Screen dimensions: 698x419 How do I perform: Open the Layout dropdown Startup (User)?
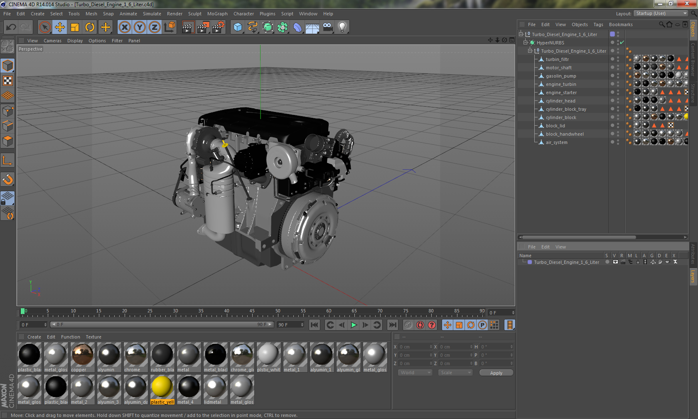661,13
